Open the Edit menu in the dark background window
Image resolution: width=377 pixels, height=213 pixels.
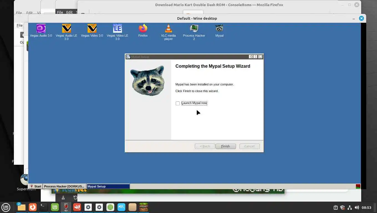(69, 12)
